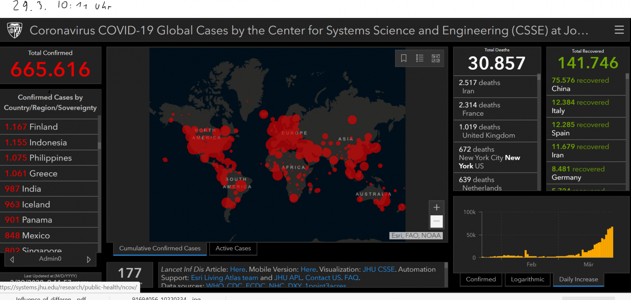The height and width of the screenshot is (300, 631).
Task: Follow the JHU CSSE link
Action: pos(379,269)
